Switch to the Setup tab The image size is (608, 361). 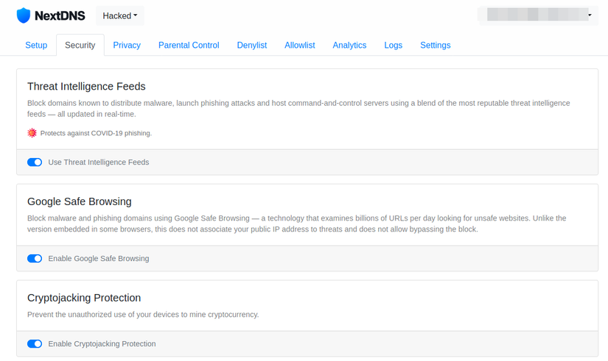click(36, 45)
